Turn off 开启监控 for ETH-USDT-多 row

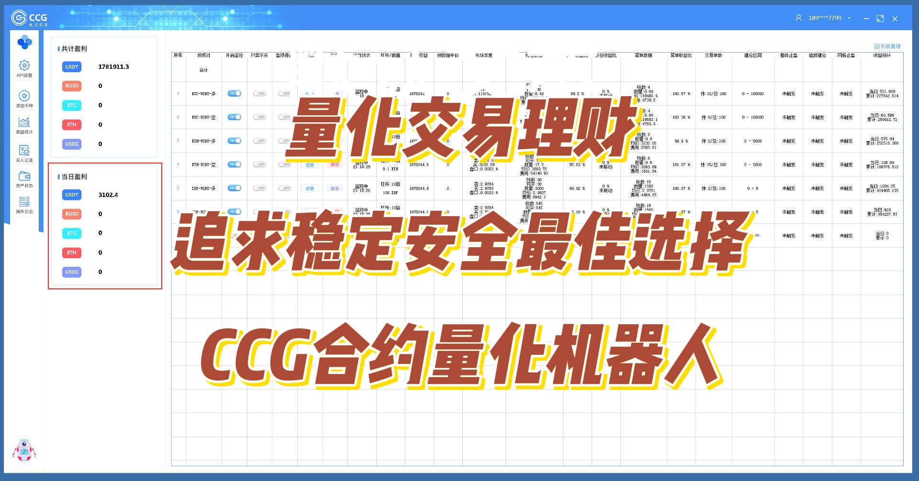coord(234,141)
